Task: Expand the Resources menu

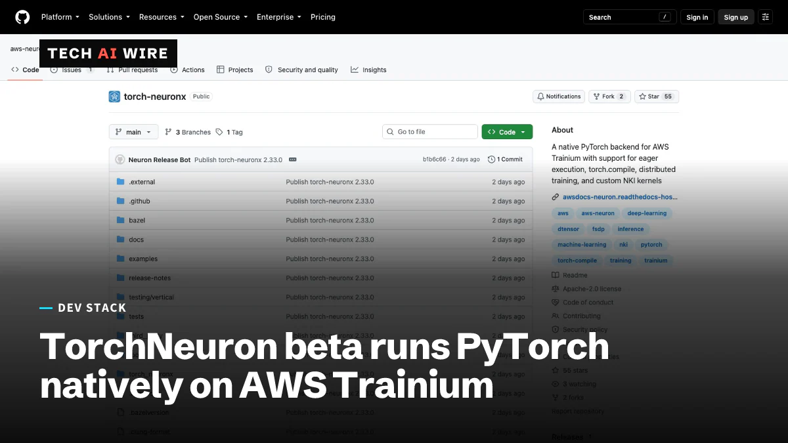Action: (x=162, y=17)
